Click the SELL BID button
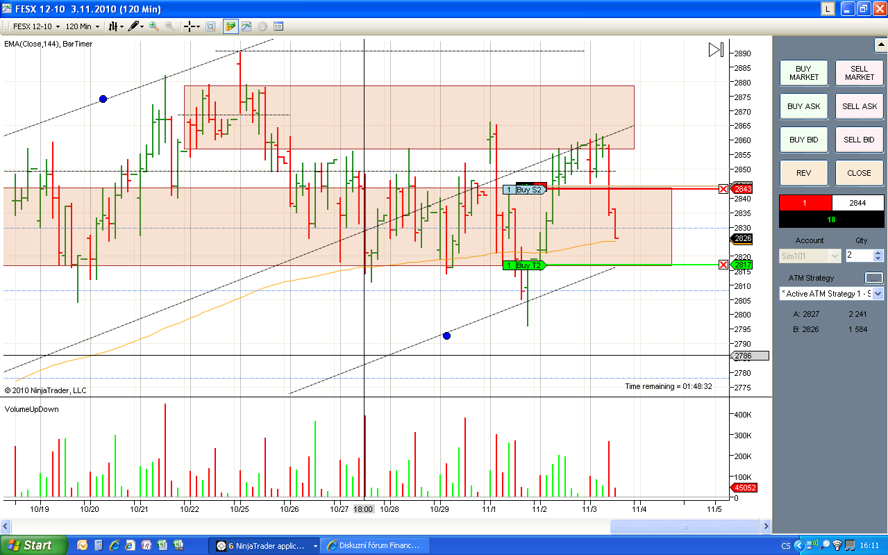The image size is (888, 555). (859, 140)
